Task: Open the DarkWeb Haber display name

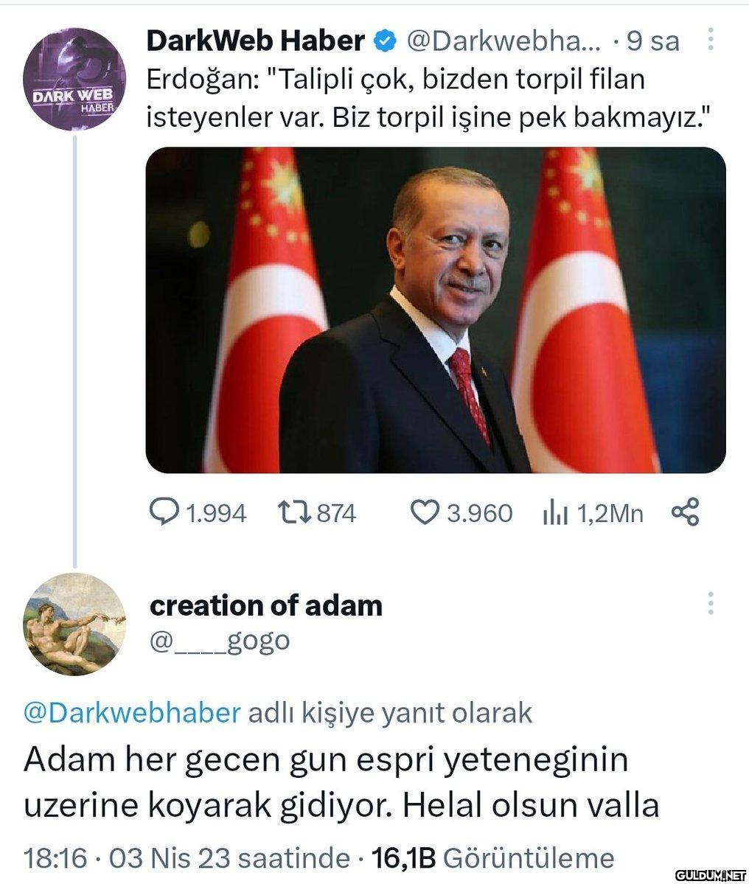Action: pos(255,41)
